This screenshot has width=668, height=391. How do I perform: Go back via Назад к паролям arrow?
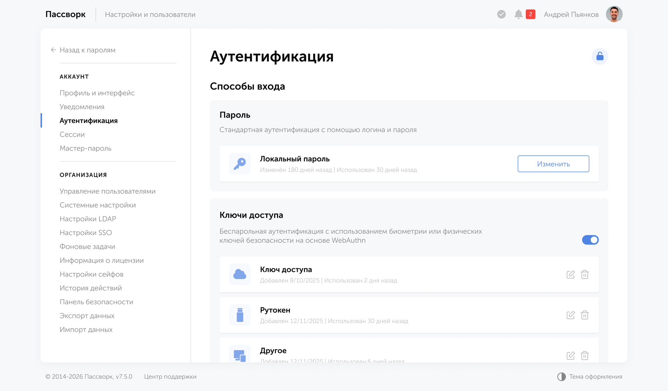[53, 50]
